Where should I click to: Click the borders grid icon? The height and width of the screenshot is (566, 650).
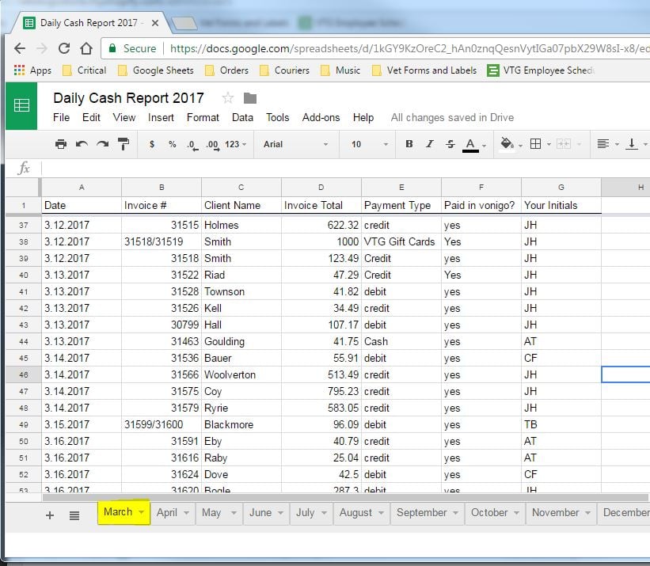[x=535, y=144]
